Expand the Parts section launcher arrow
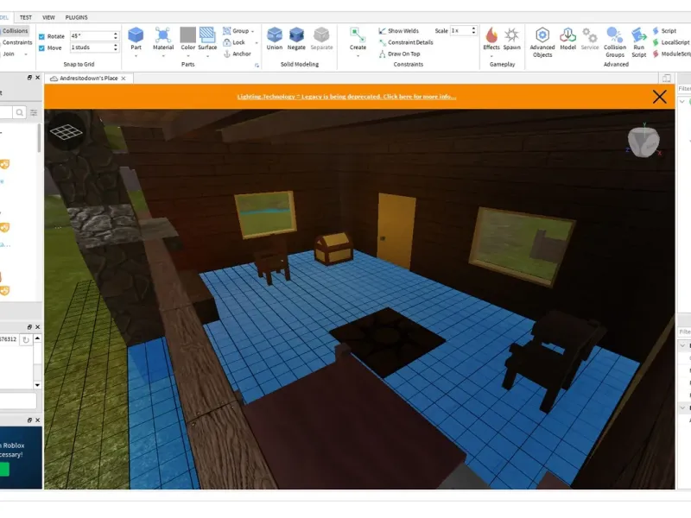The height and width of the screenshot is (518, 691). click(257, 66)
